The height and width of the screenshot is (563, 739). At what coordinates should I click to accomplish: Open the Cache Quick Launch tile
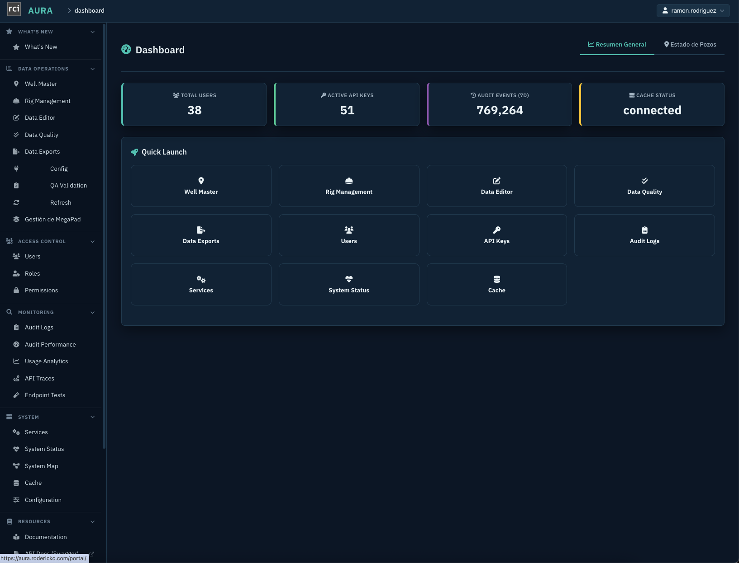(497, 284)
